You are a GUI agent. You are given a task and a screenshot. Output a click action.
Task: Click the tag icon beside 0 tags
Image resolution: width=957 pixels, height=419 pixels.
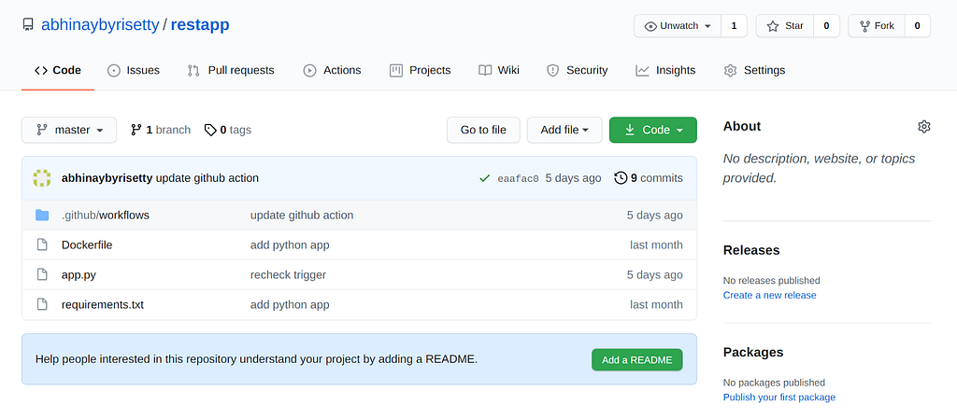[210, 130]
